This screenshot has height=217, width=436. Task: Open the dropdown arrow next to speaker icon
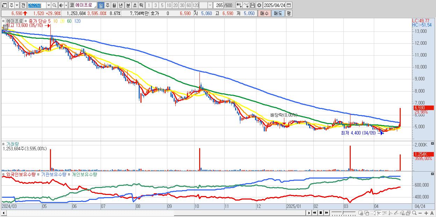(x=66, y=5)
